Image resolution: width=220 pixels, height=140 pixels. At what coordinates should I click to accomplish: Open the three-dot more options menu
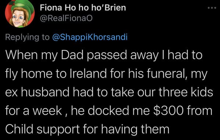212,8
